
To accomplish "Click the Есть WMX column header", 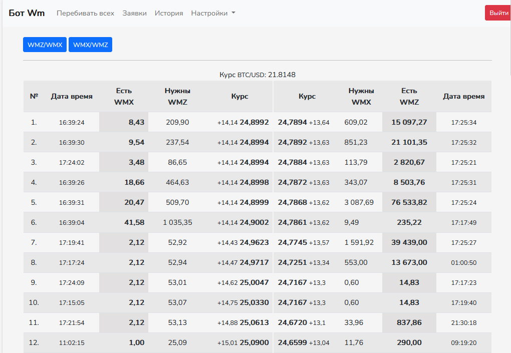I will tap(124, 97).
